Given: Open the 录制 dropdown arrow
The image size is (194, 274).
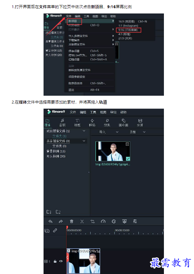Looking at the screenshot, I should (144, 132).
